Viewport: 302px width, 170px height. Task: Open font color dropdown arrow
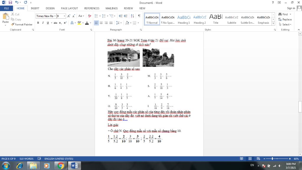(91, 23)
